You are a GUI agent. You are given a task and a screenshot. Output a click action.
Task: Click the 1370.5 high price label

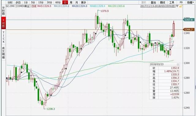(104, 11)
